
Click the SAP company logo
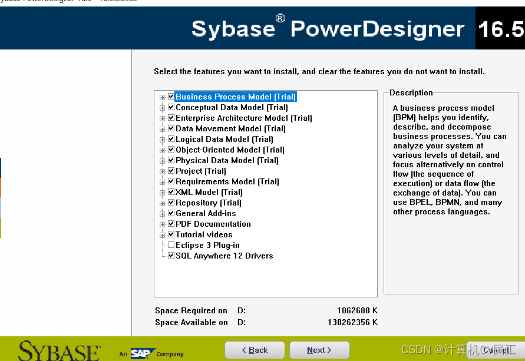click(x=143, y=353)
